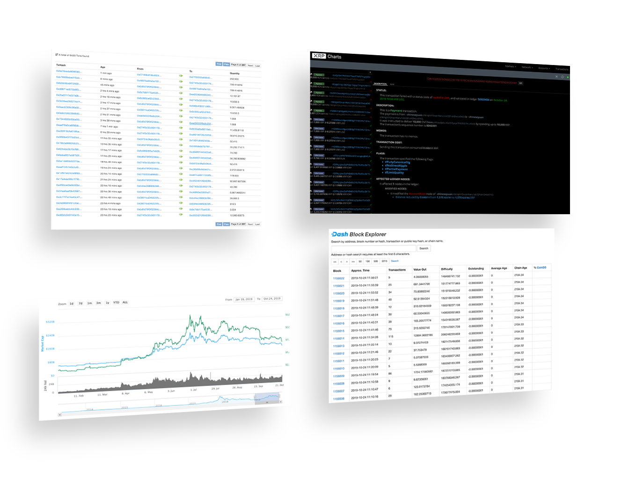Click the From date field Jan 18, 2019

pos(244,299)
